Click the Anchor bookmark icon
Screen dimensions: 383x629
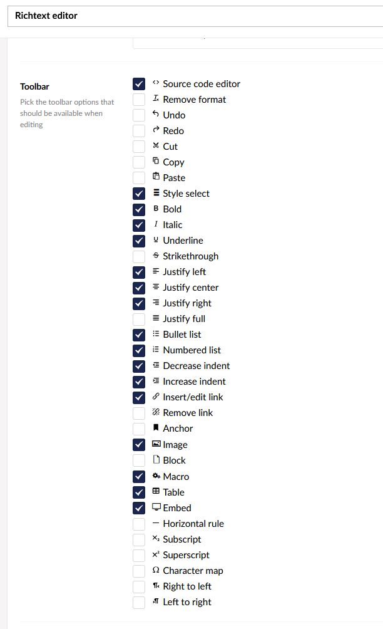[x=156, y=427]
